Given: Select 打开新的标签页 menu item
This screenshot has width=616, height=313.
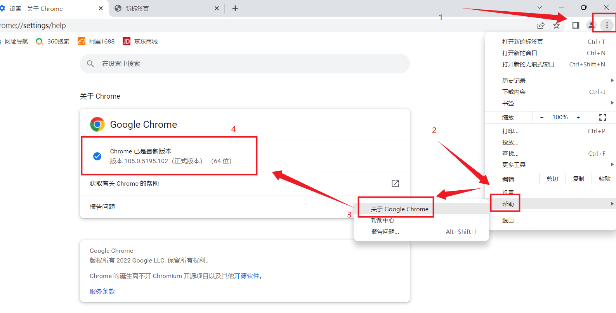Looking at the screenshot, I should (x=551, y=42).
